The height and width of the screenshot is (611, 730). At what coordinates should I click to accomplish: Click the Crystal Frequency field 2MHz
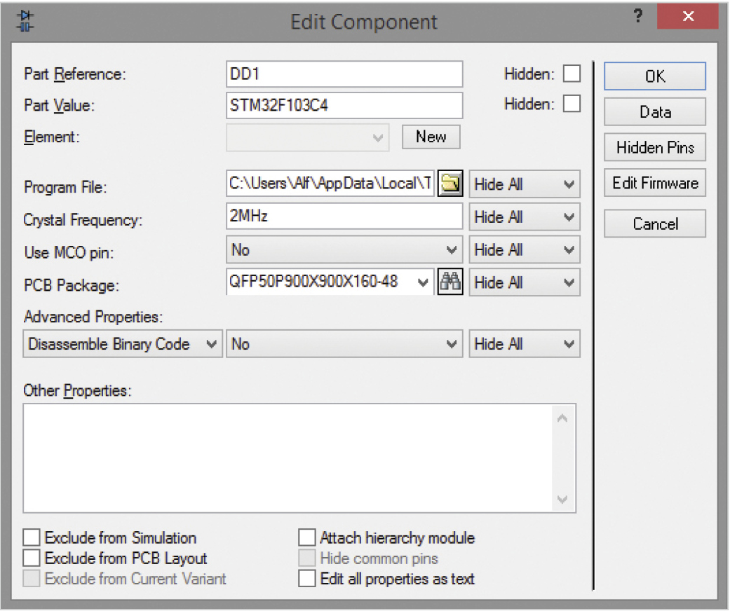click(x=344, y=217)
